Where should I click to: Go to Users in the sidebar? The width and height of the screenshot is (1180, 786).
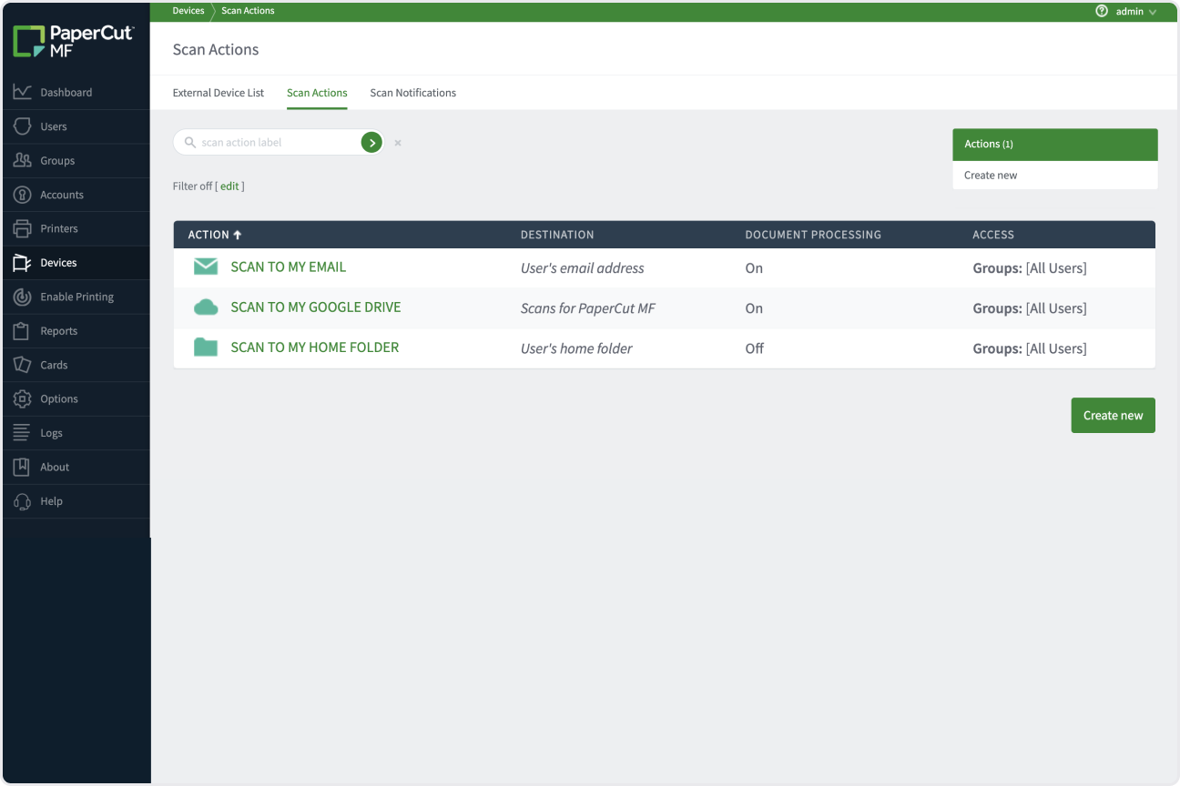click(x=76, y=126)
